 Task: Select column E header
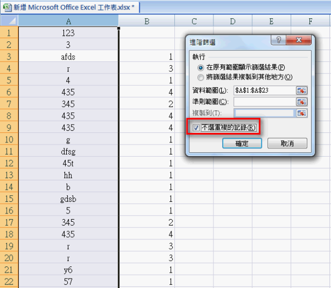point(271,21)
